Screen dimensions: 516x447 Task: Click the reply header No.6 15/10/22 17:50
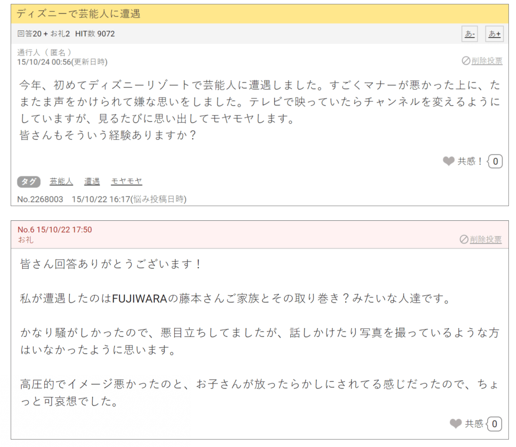coord(55,230)
